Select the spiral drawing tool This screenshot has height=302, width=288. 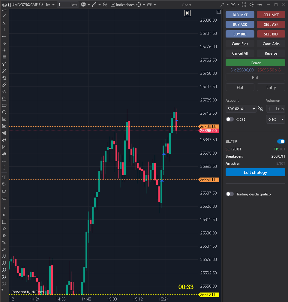(x=4, y=78)
